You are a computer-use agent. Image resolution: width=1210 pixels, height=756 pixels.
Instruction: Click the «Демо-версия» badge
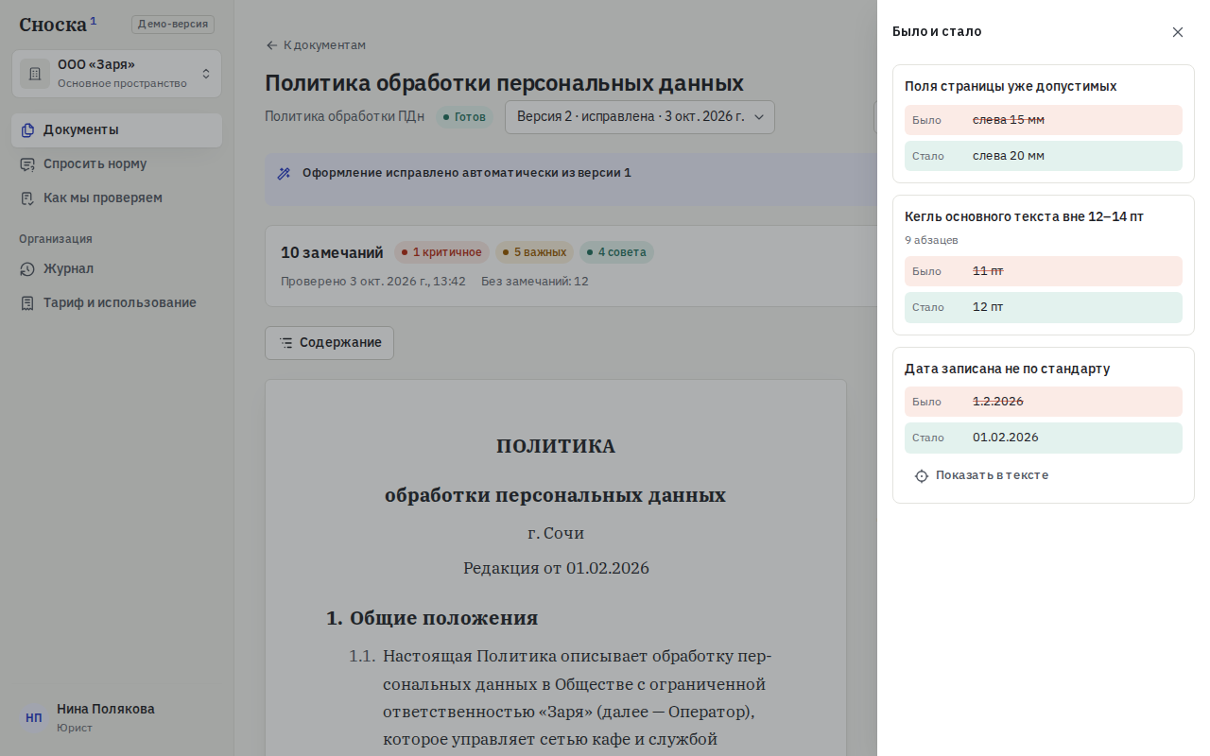pyautogui.click(x=173, y=25)
